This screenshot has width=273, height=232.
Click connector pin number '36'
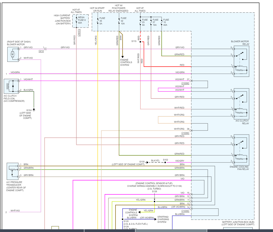[x=188, y=129]
